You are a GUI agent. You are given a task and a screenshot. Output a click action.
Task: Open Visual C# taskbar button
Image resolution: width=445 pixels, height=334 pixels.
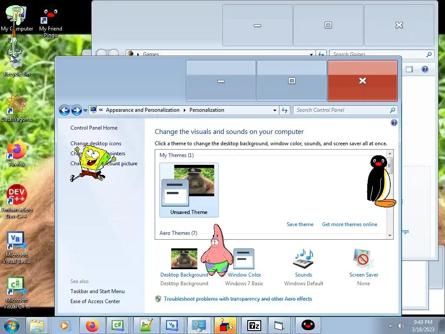[118, 325]
